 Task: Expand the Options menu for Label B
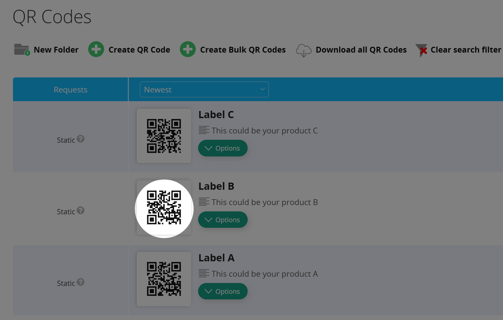click(x=223, y=220)
